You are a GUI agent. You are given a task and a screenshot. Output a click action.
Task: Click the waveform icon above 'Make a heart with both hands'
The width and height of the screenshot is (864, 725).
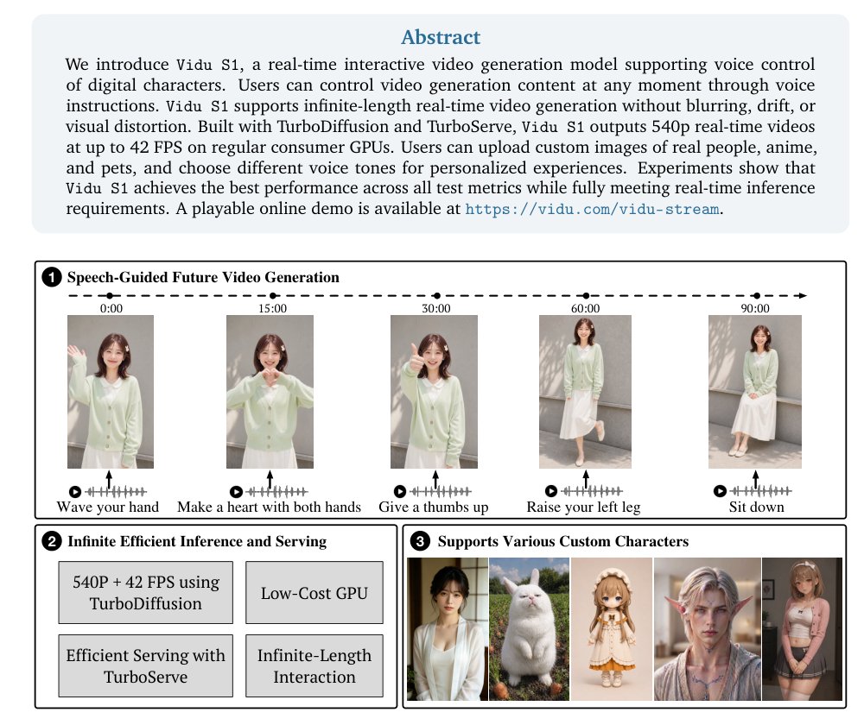coord(276,491)
